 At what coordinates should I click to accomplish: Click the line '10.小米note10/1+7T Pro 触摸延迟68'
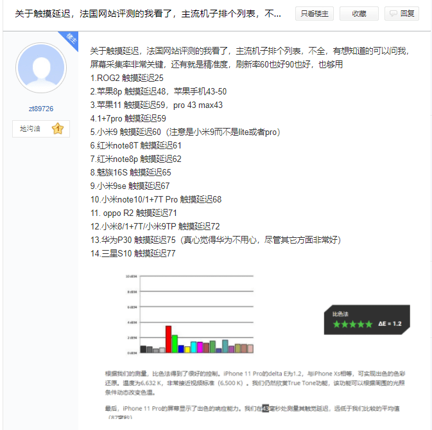(156, 200)
